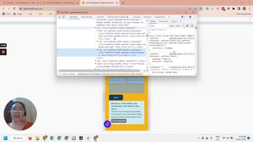Open the DevTools issues counter badge

[x=183, y=17]
